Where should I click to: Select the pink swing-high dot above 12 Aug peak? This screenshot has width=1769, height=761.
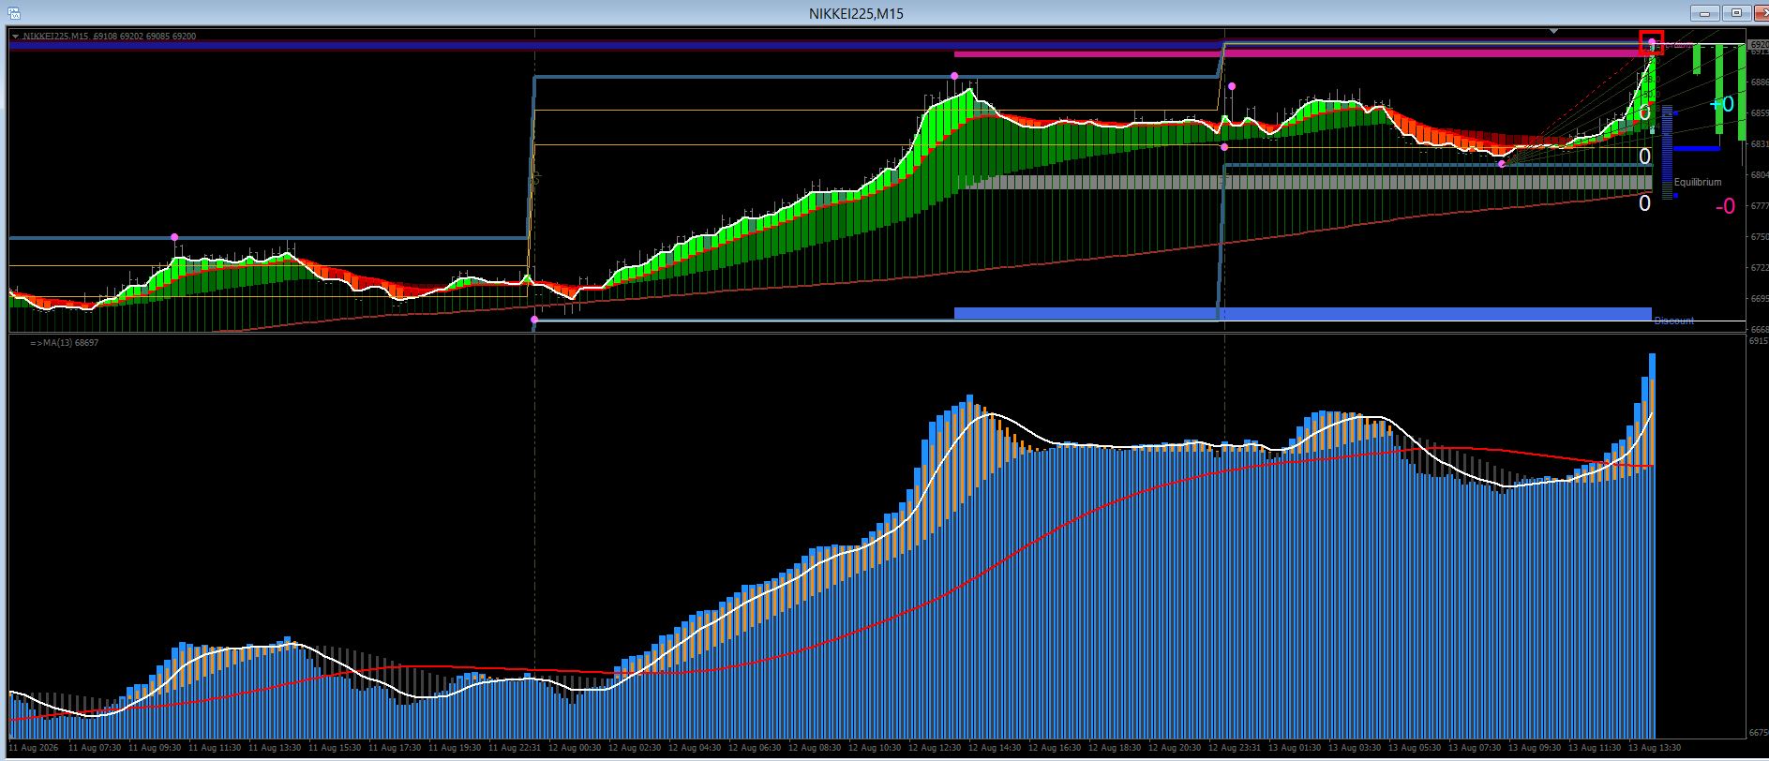954,76
